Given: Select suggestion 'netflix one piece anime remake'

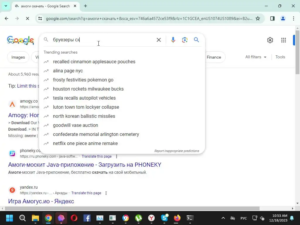Looking at the screenshot, I should point(122,144).
